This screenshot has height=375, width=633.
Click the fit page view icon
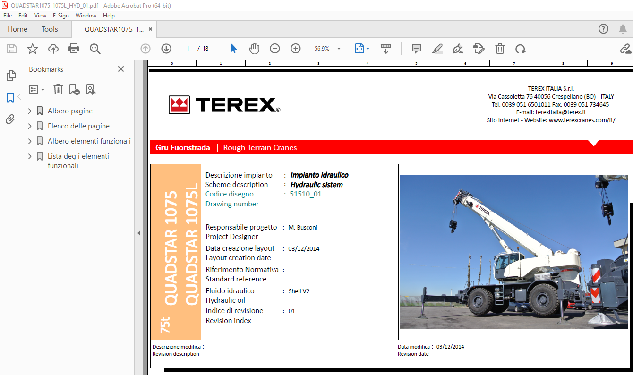pyautogui.click(x=359, y=49)
